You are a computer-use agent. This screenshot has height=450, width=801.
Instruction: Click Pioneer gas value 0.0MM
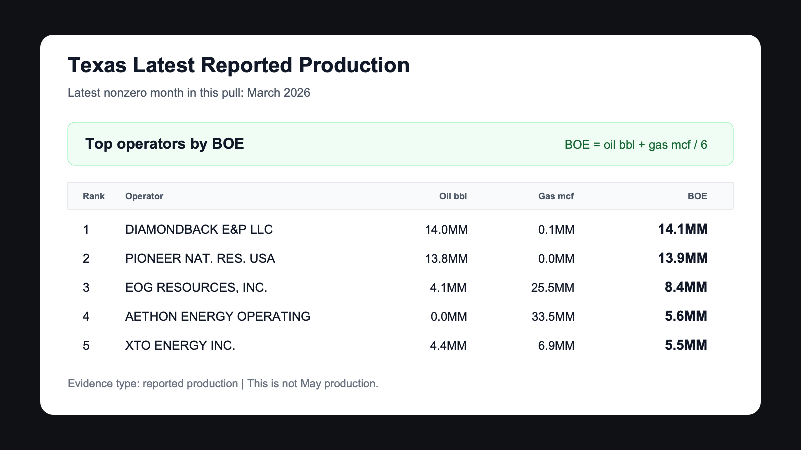click(x=556, y=259)
